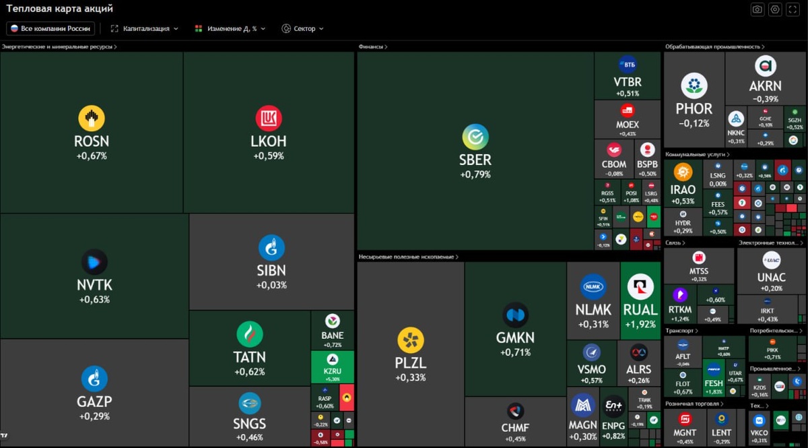Open the 'Электронные технол...' sector header
Viewport: 808px width, 448px height.
pyautogui.click(x=771, y=243)
